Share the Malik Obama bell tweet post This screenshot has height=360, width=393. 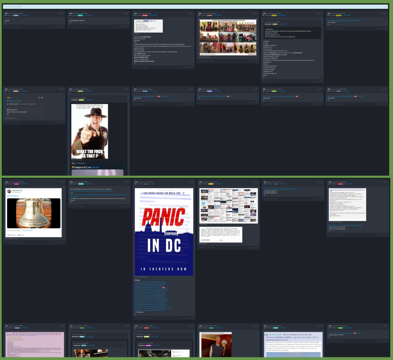click(60, 182)
